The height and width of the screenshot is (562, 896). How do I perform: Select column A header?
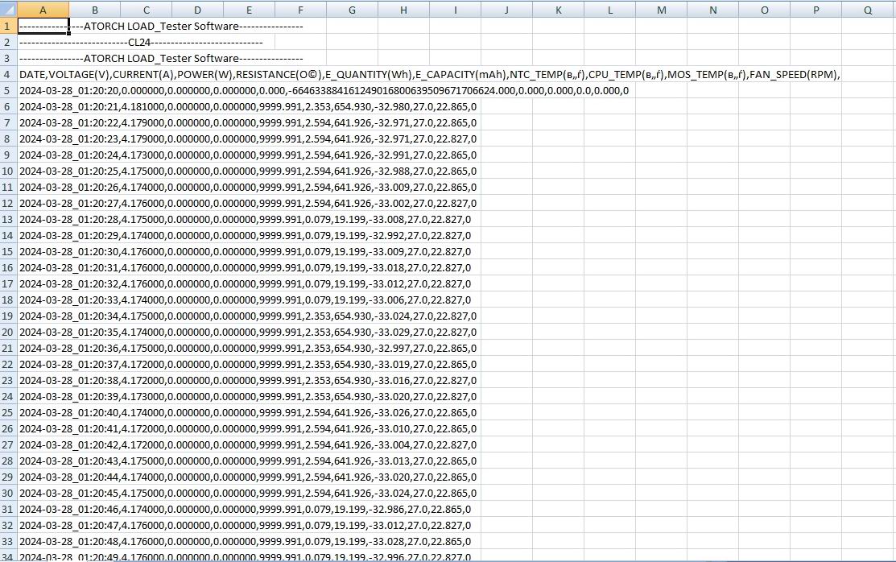click(43, 10)
